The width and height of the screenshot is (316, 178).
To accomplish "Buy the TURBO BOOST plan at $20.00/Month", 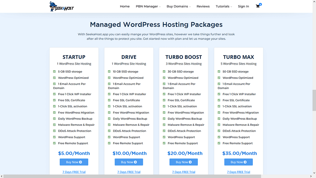I will (184, 162).
